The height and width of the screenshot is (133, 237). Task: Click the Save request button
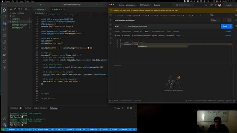[x=214, y=20]
